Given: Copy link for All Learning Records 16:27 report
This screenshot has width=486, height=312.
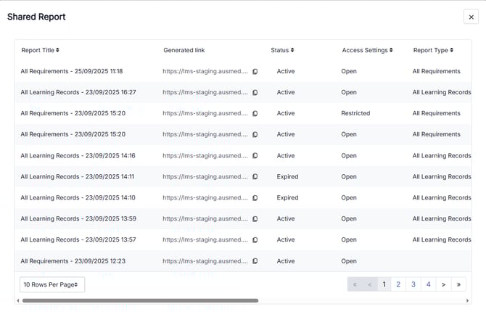Looking at the screenshot, I should tap(255, 93).
